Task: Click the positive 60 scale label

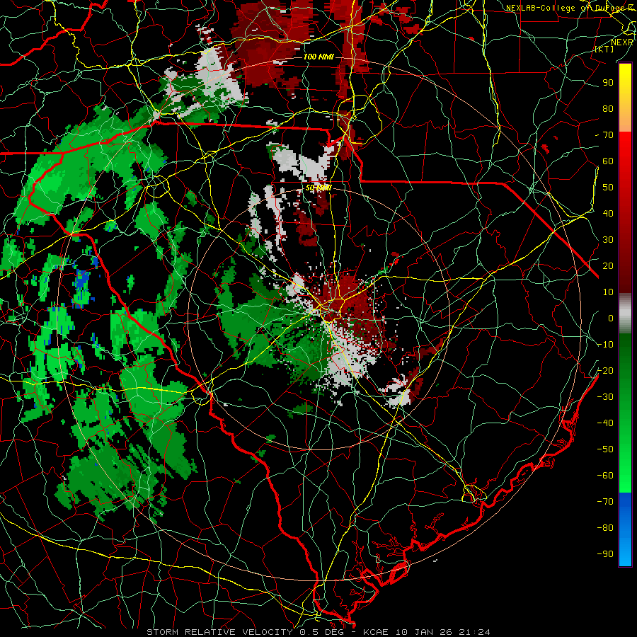Action: point(608,161)
